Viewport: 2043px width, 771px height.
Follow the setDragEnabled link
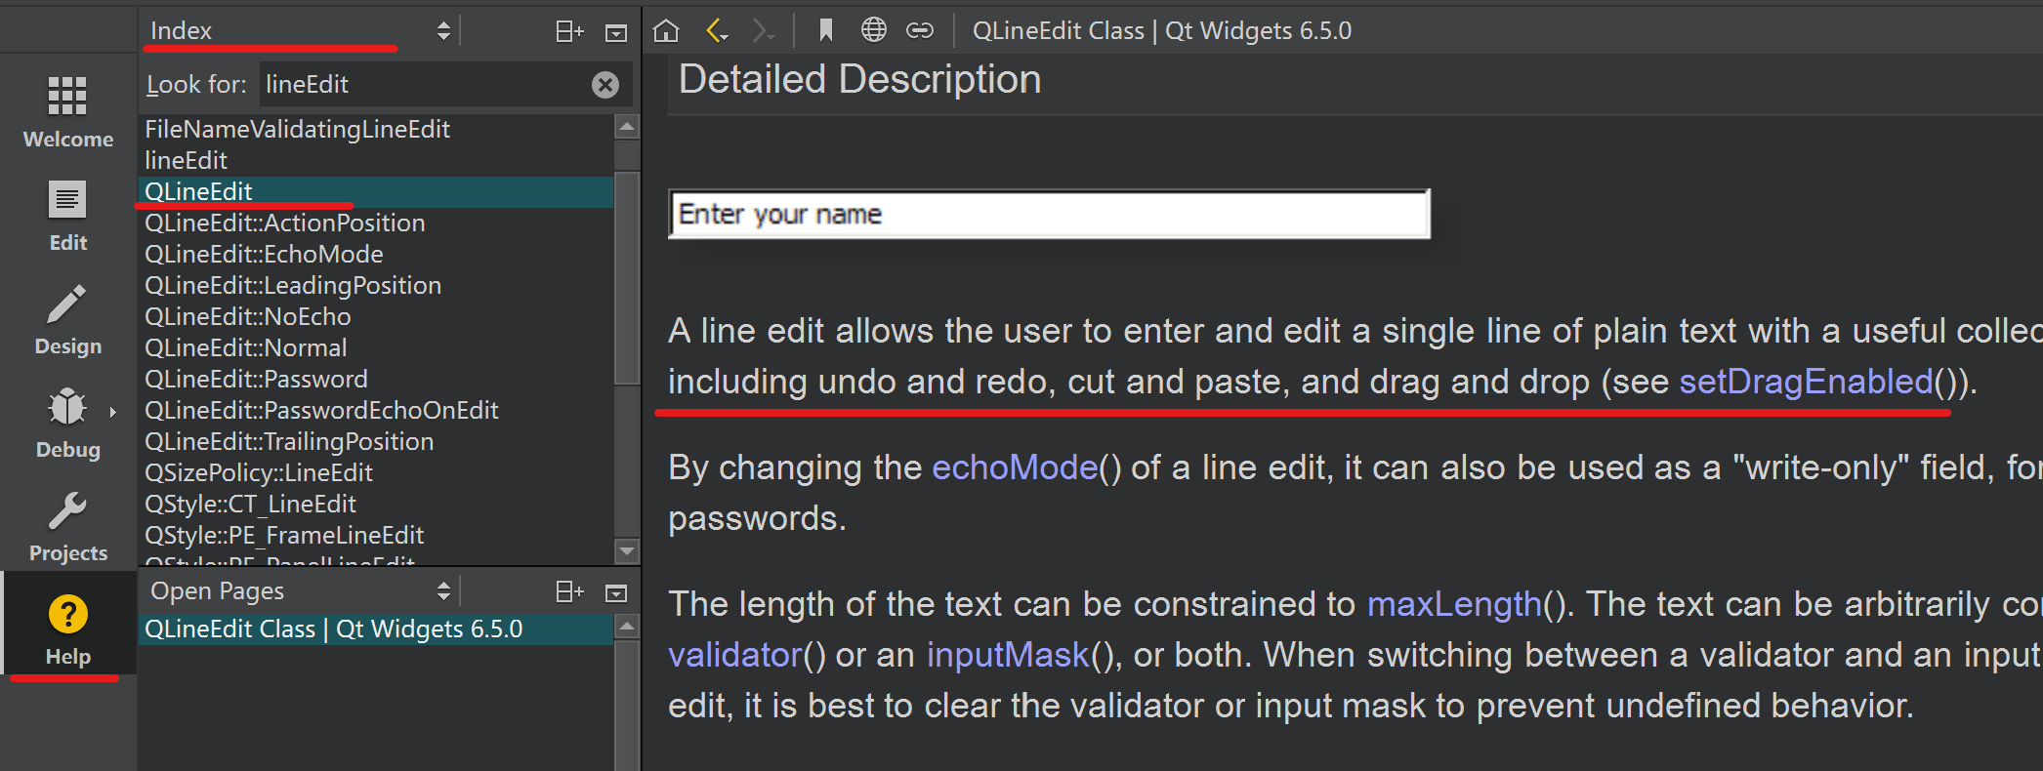pos(1806,382)
